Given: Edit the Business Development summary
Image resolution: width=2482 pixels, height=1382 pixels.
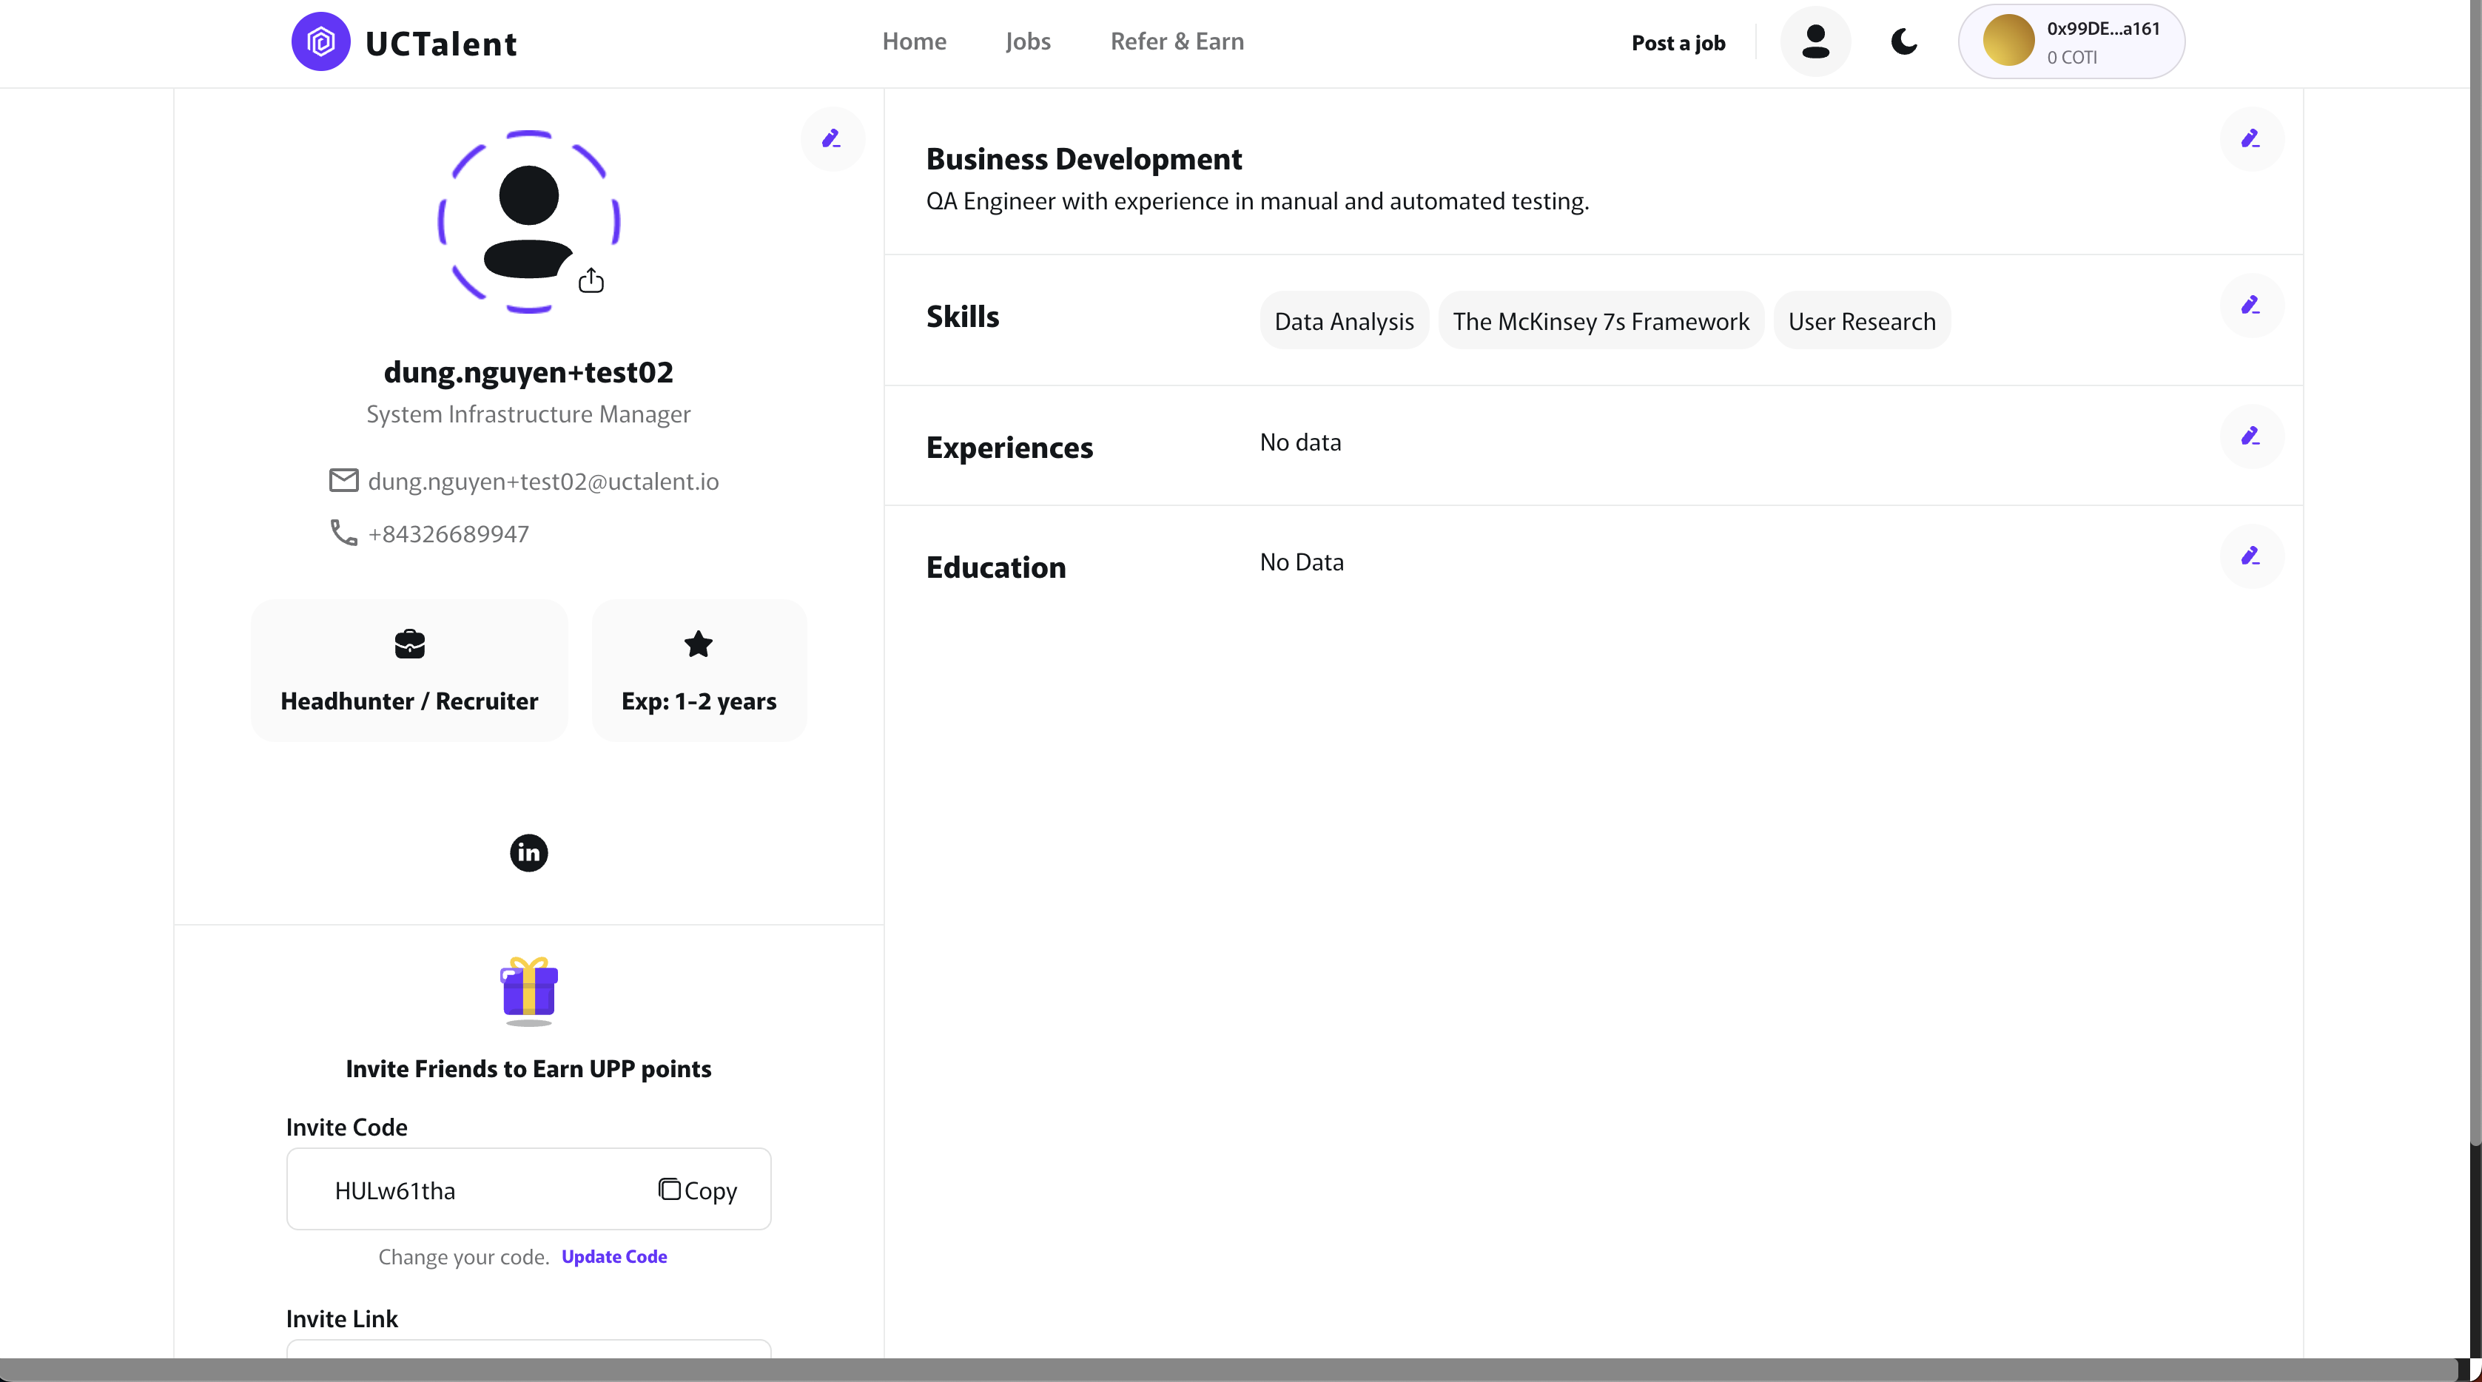Looking at the screenshot, I should click(x=2251, y=138).
